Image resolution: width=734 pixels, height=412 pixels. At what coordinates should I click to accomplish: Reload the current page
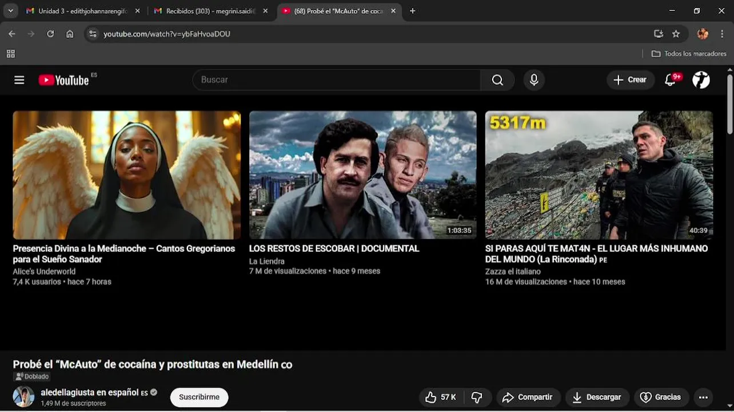tap(50, 34)
